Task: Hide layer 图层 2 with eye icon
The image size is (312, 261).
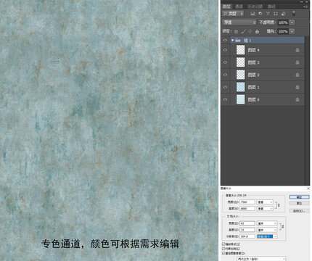Action: tap(225, 75)
